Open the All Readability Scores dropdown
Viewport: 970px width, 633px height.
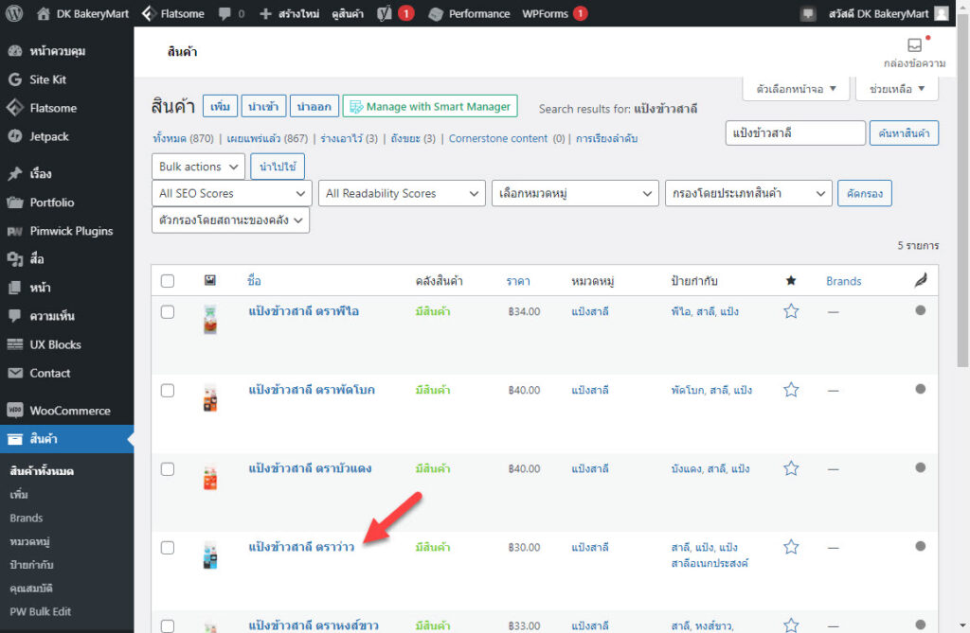402,193
